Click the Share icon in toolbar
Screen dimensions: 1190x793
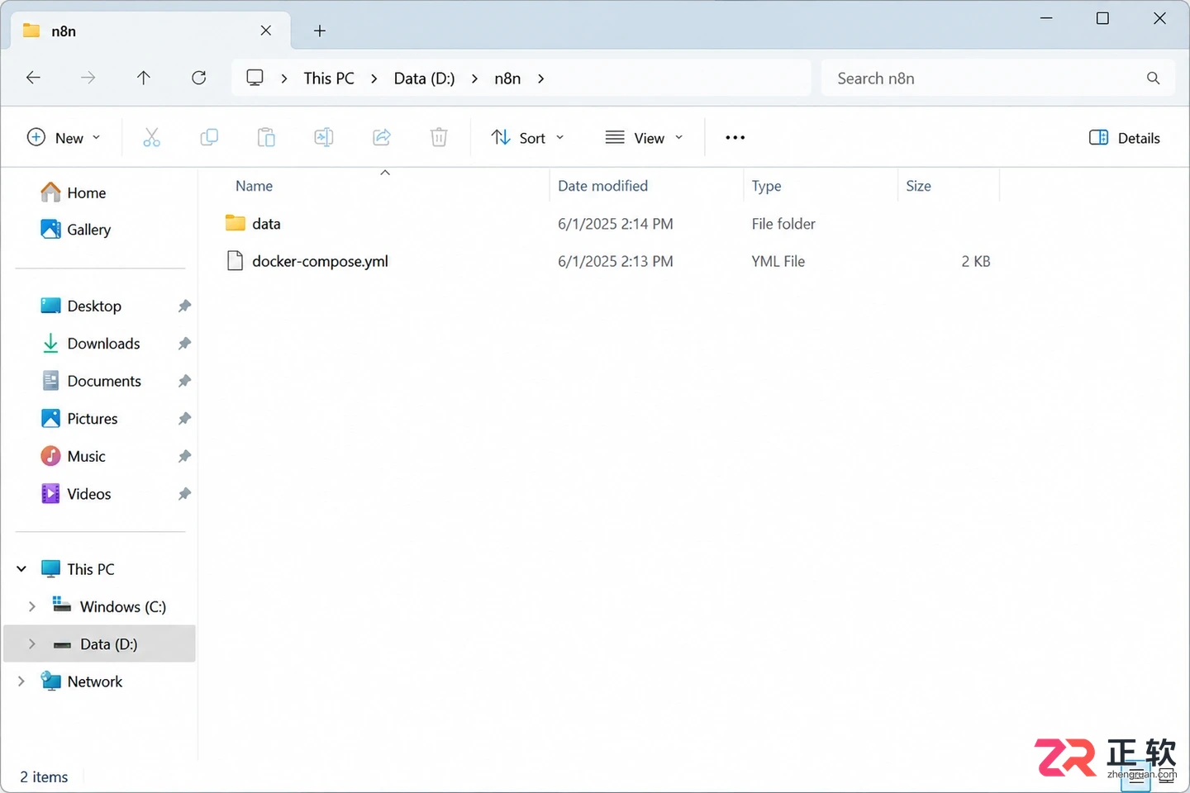382,138
